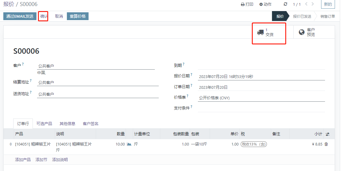
Task: Click the delivery truck icon
Action: 260,32
